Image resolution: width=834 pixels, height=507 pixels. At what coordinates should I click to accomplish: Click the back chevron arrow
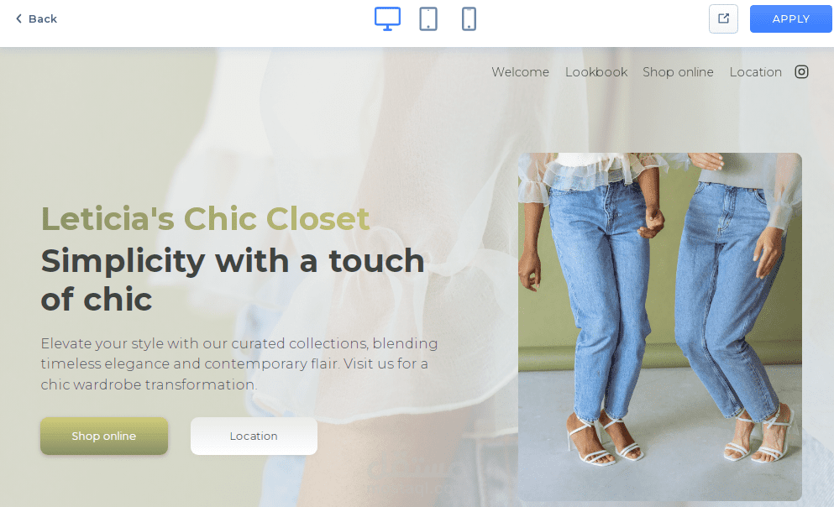pos(18,18)
